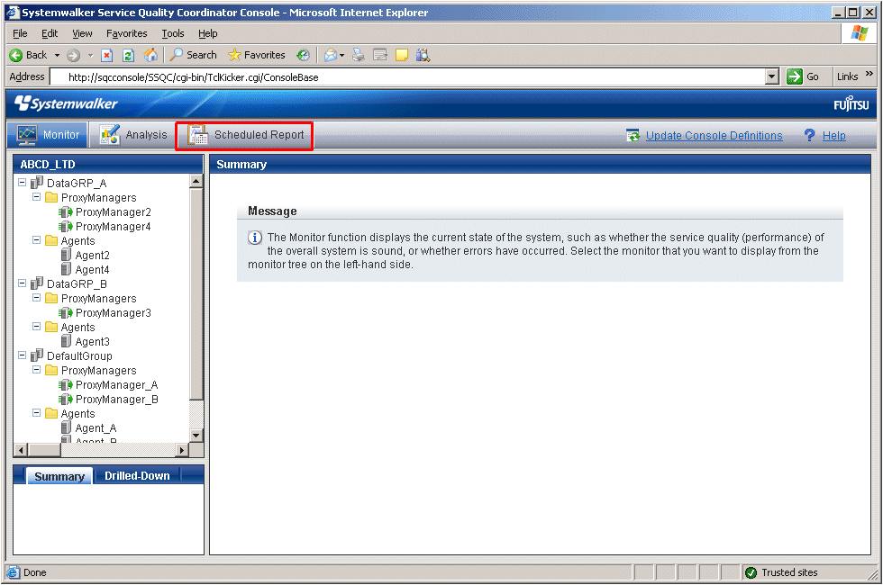This screenshot has width=883, height=585.
Task: Open the Address bar dropdown
Action: [772, 77]
